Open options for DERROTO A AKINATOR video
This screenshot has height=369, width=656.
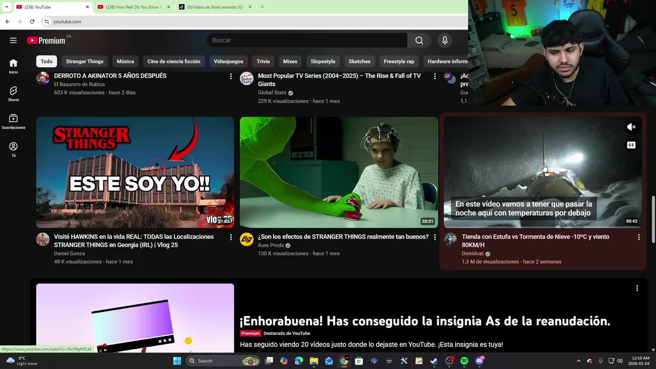(231, 76)
